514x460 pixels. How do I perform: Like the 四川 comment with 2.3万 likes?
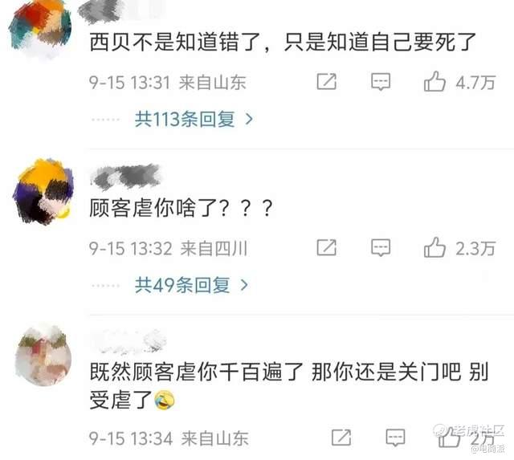[434, 247]
